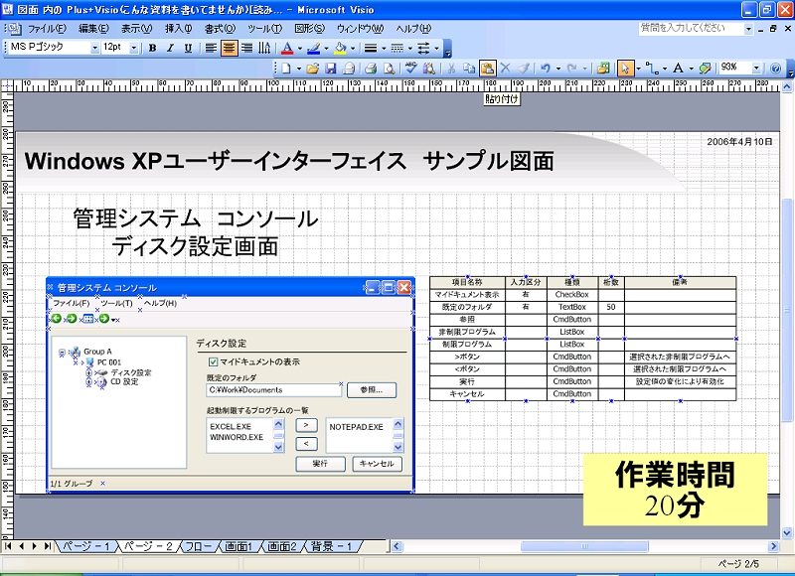Open the MS Pゴシック font name dropdown
Image resolution: width=795 pixels, height=576 pixels.
[x=94, y=48]
